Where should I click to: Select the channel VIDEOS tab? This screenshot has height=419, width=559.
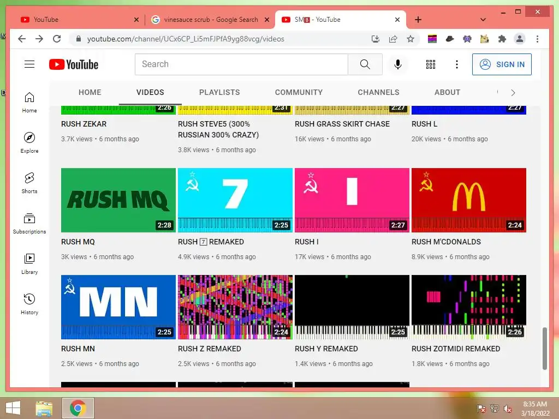(x=150, y=92)
